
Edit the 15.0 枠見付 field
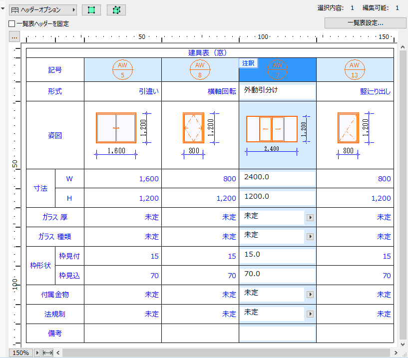click(277, 255)
